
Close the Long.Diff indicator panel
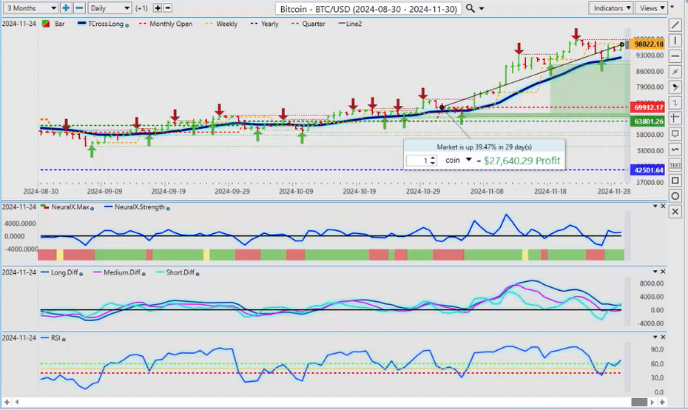coord(663,272)
